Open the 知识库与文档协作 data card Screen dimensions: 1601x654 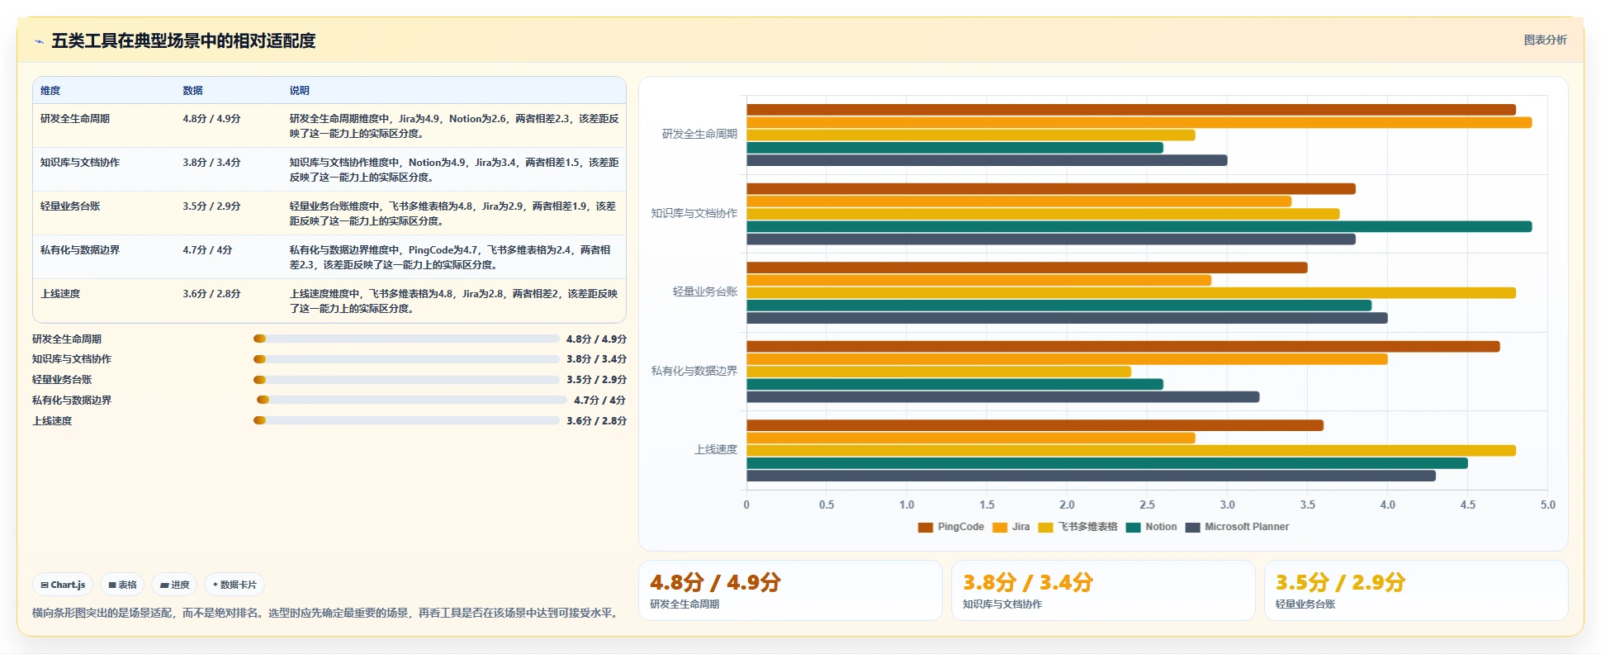coord(1103,590)
